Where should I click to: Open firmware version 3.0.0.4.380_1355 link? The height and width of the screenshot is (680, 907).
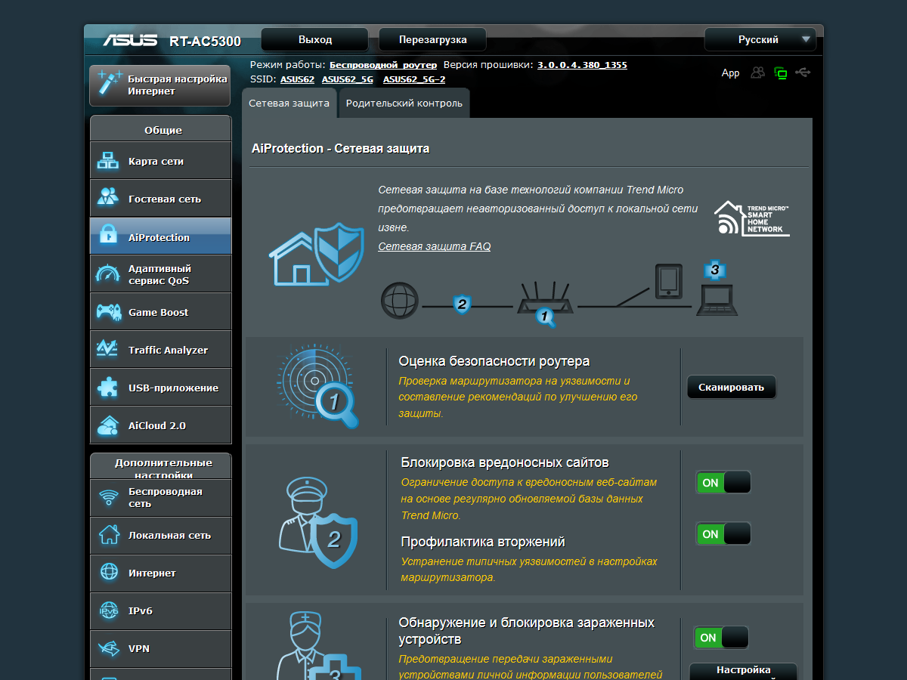582,65
